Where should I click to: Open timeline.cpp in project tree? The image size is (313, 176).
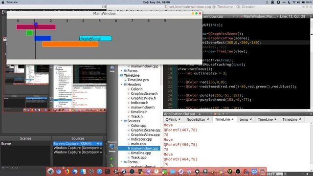tap(141, 153)
